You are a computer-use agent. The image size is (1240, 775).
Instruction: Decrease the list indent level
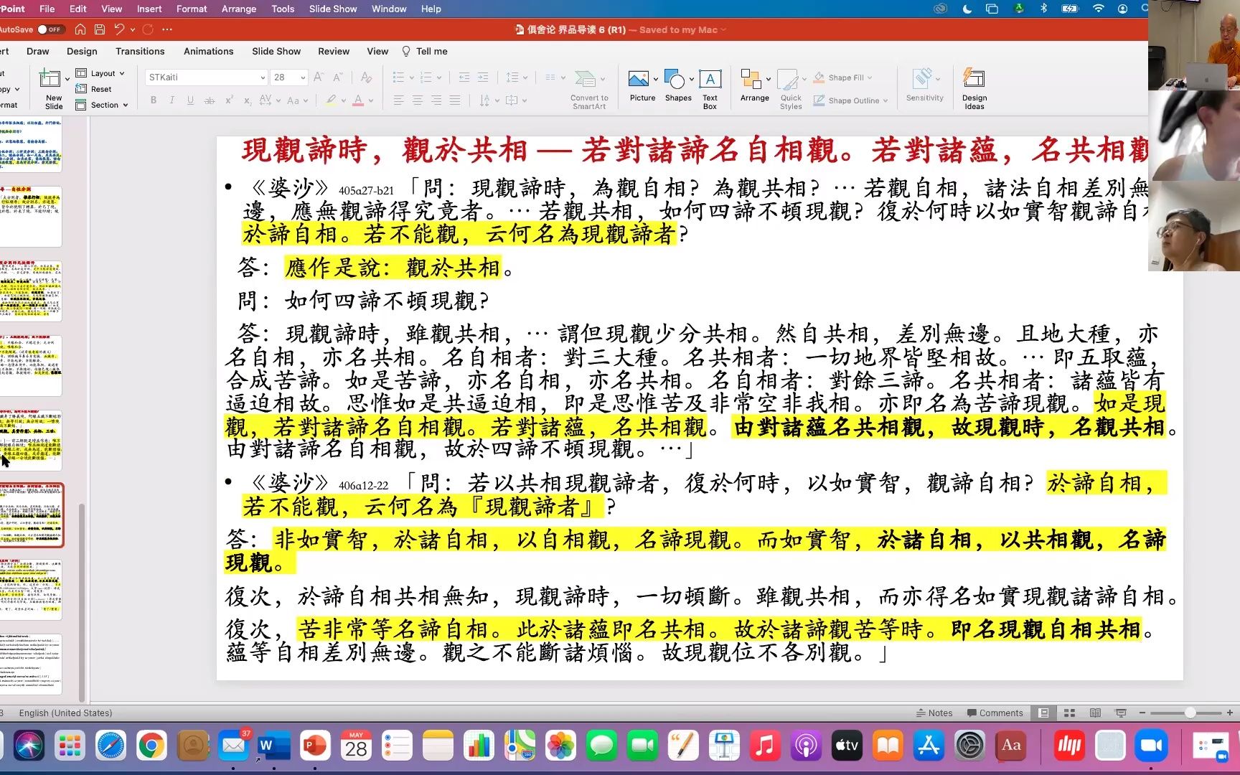pos(464,77)
